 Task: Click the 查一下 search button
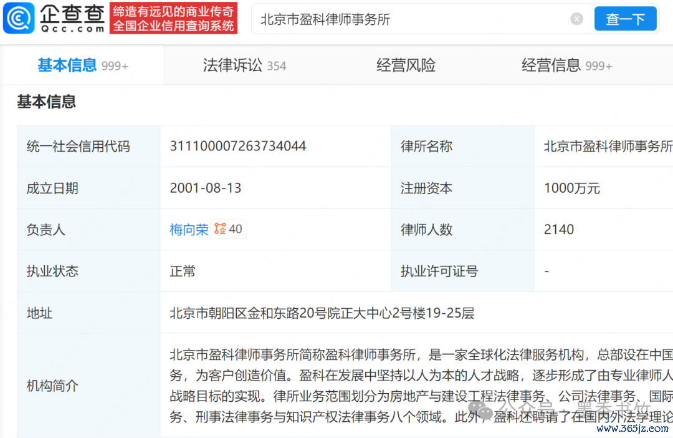(x=625, y=19)
